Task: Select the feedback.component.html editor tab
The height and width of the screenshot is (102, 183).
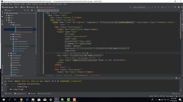Action: pos(48,10)
